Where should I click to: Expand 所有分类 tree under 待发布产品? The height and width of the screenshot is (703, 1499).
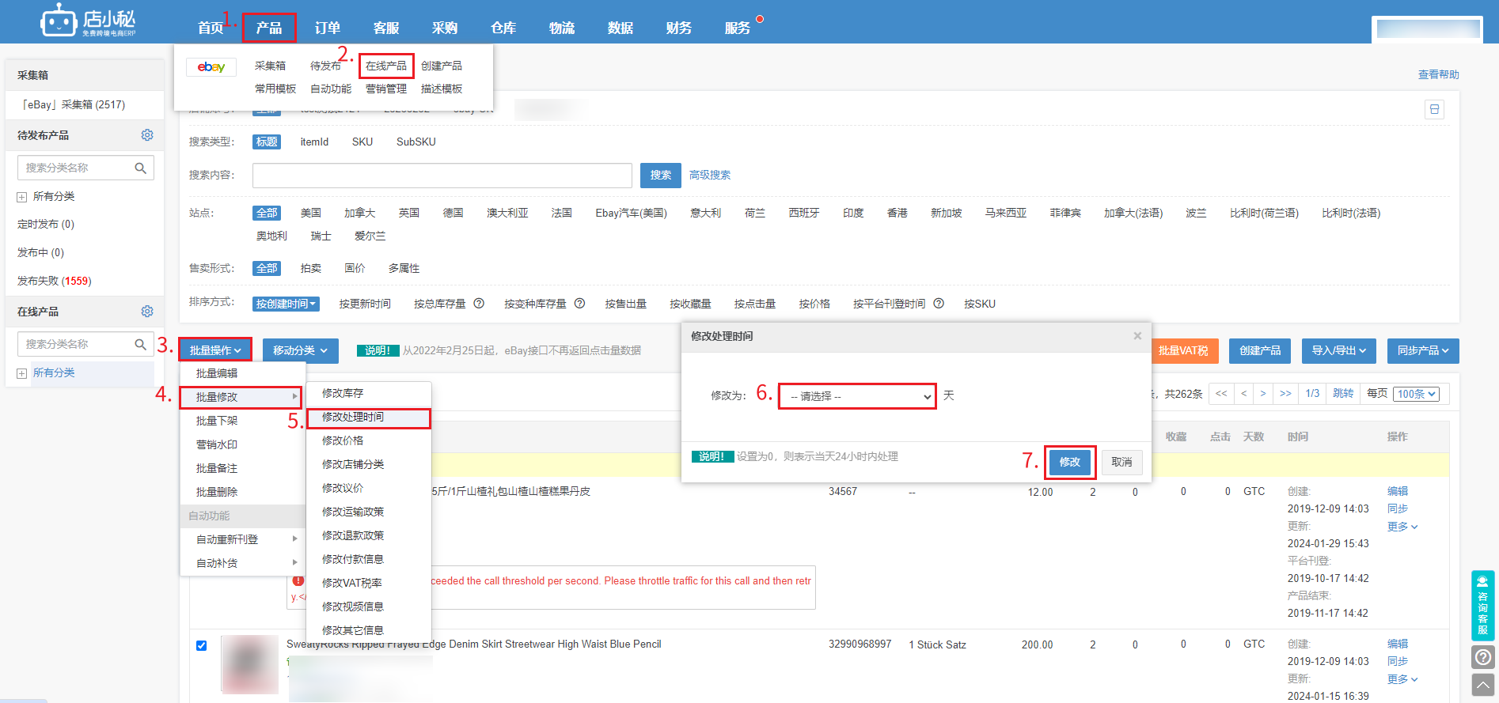point(22,197)
